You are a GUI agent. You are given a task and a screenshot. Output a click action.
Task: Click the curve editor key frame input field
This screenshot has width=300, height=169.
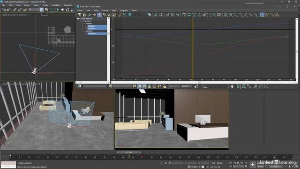[x=175, y=86]
